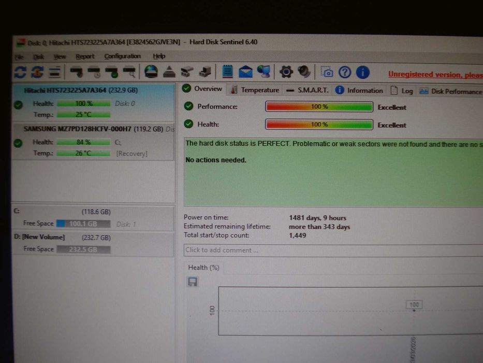
Task: Open the blue notepad report icon
Action: pos(228,72)
